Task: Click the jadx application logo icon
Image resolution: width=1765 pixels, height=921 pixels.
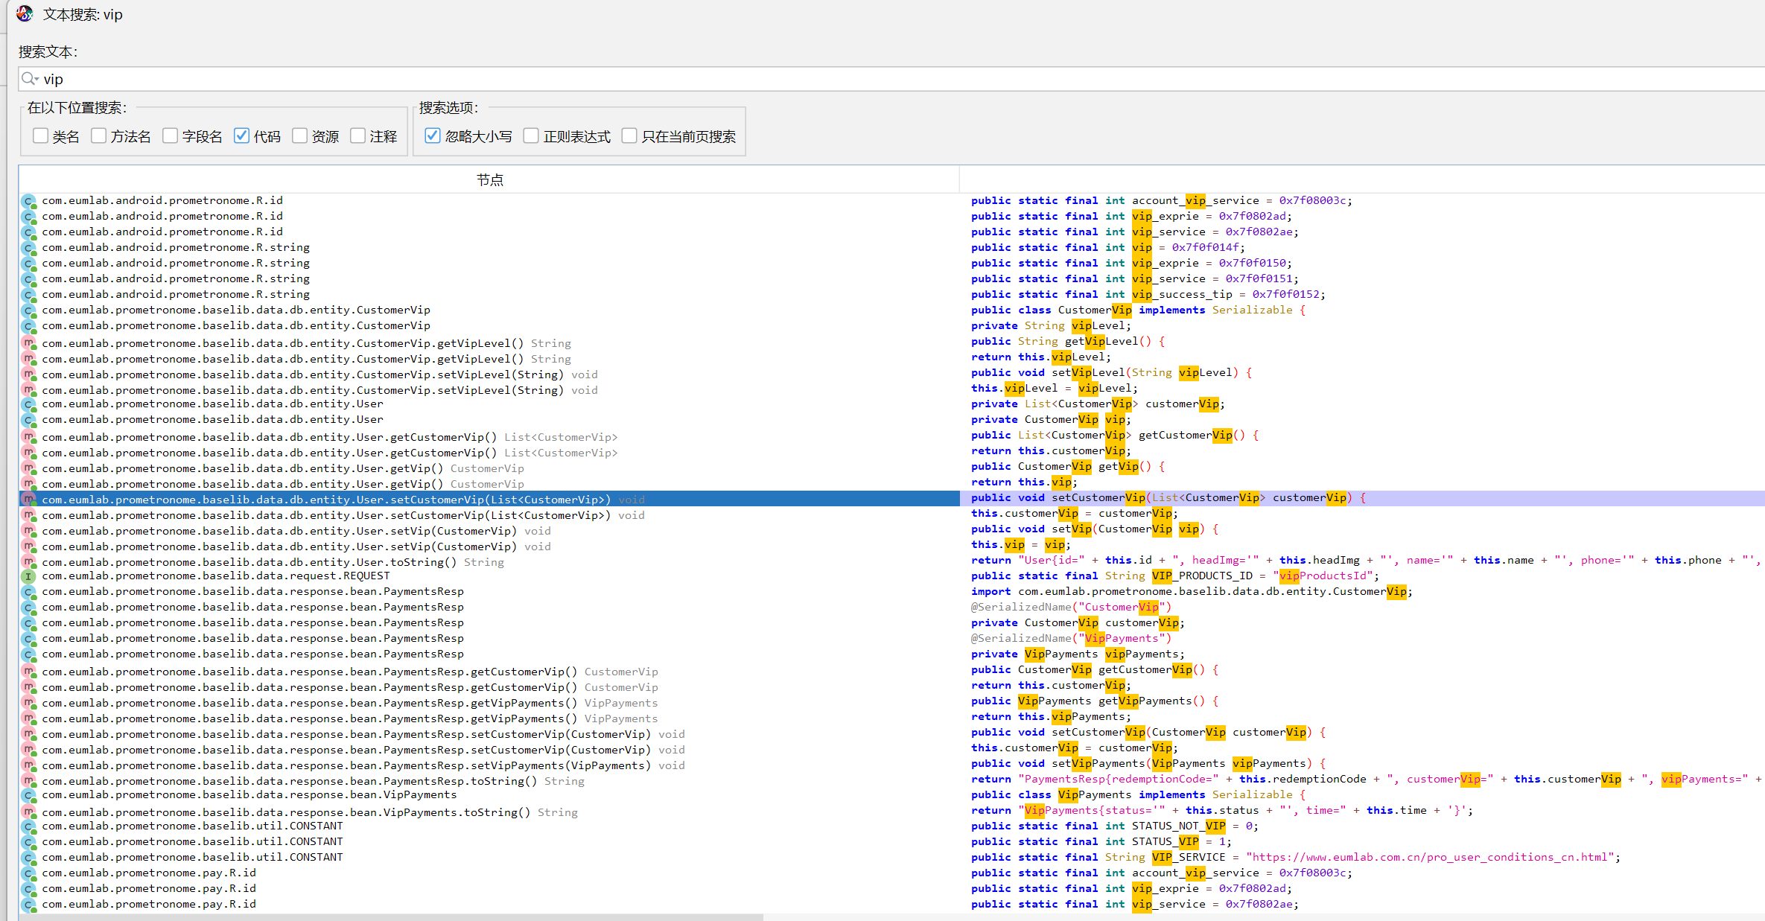Action: click(x=25, y=13)
